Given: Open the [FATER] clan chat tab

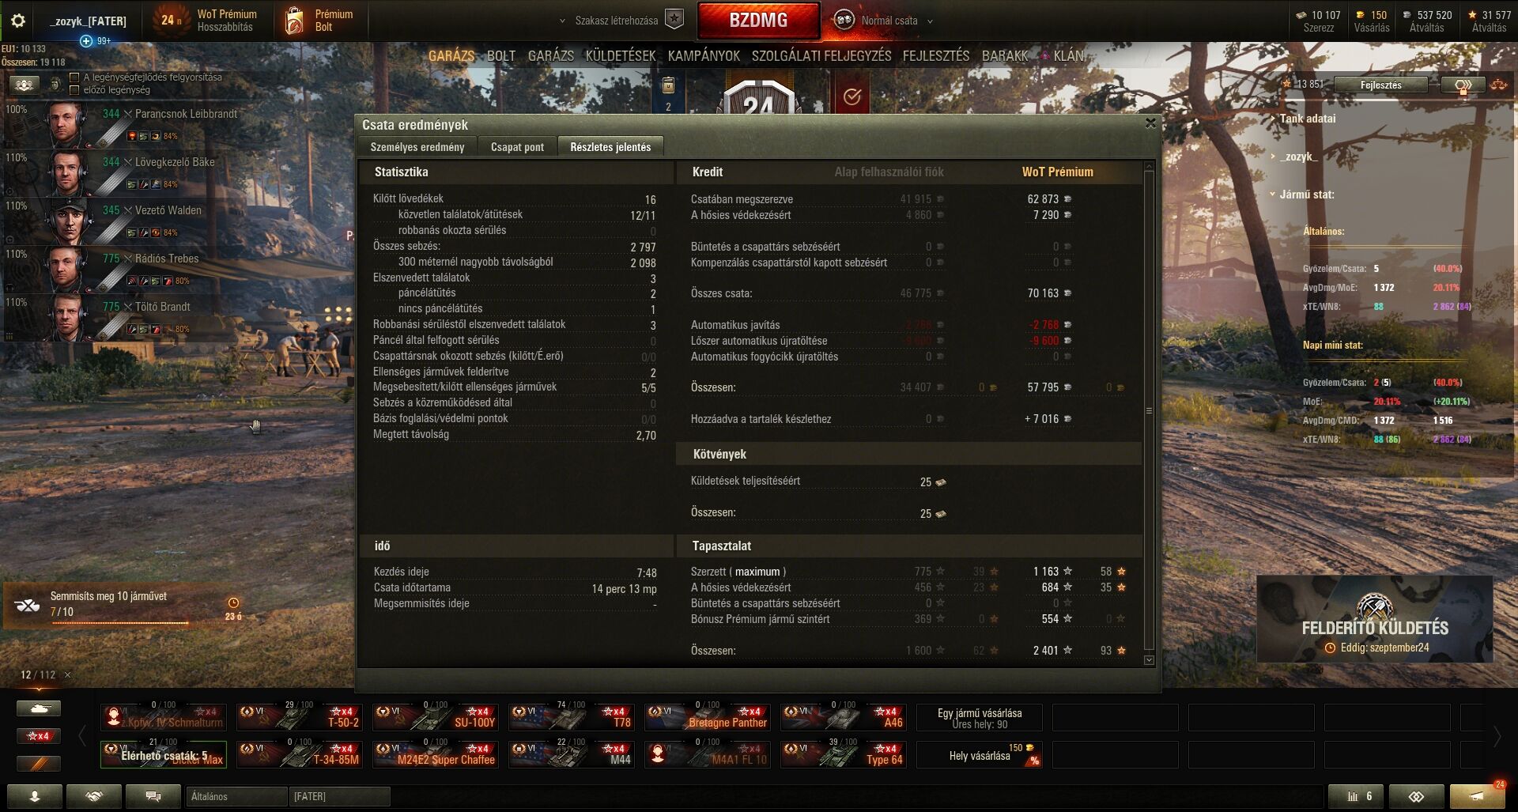Looking at the screenshot, I should [339, 796].
